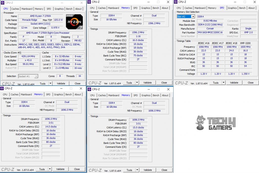This screenshot has height=173, width=259.
Task: Click the CPU-Z app icon in the CPU tab window title bar
Action: 3,3
